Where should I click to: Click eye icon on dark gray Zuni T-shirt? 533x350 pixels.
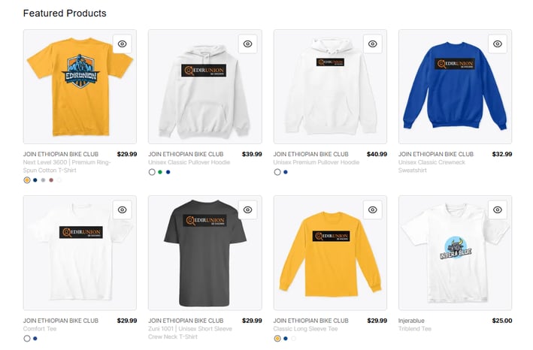coord(247,210)
